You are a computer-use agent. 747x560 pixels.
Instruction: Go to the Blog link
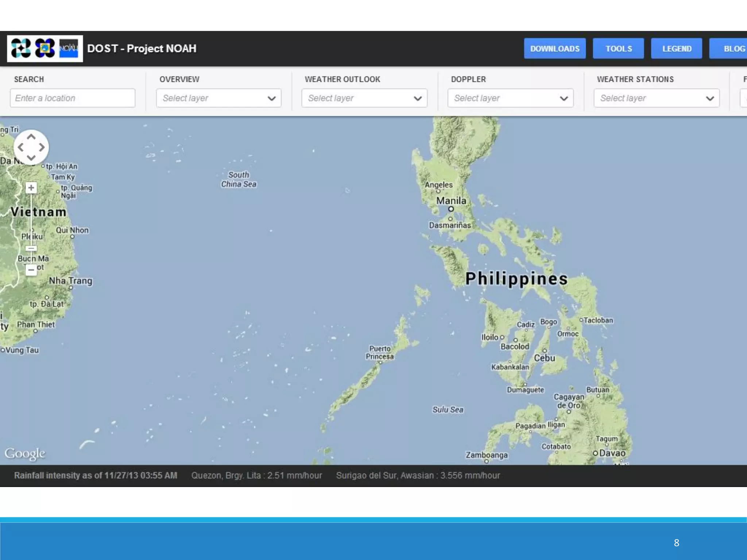(733, 48)
